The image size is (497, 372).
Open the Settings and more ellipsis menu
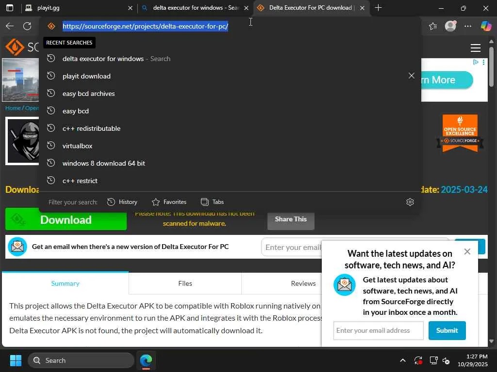click(468, 26)
